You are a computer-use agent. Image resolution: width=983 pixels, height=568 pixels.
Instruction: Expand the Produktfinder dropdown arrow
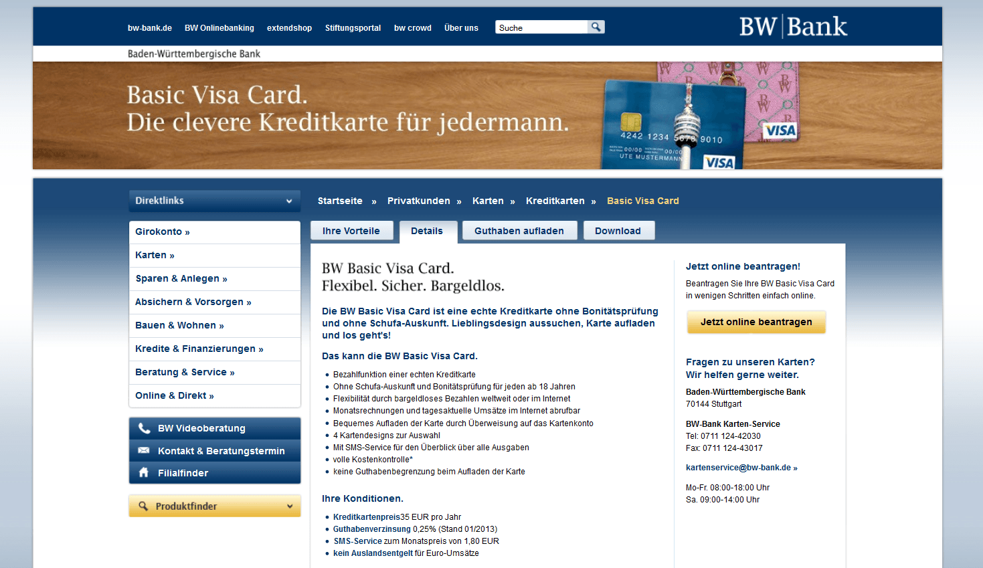point(290,506)
